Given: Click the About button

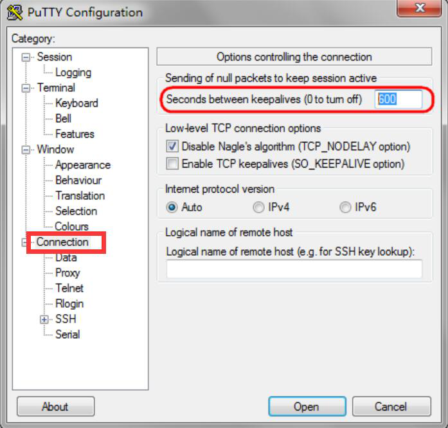Looking at the screenshot, I should [56, 406].
